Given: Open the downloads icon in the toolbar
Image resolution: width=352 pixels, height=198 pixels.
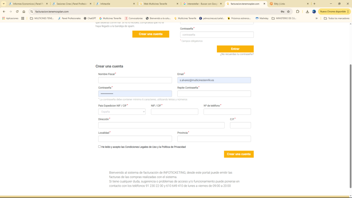Looking at the screenshot, I should pyautogui.click(x=307, y=11).
